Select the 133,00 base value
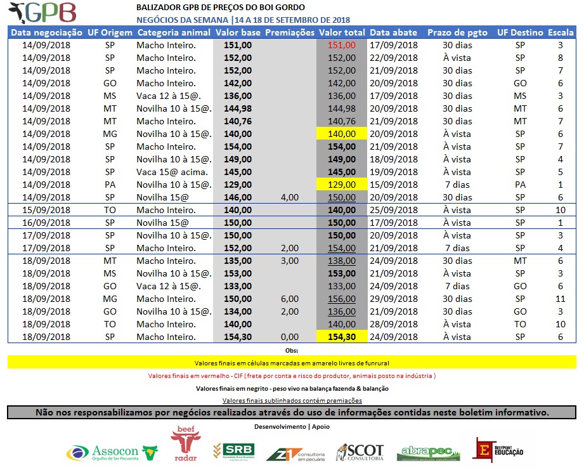Screen dimensions: 584x470 pyautogui.click(x=238, y=286)
